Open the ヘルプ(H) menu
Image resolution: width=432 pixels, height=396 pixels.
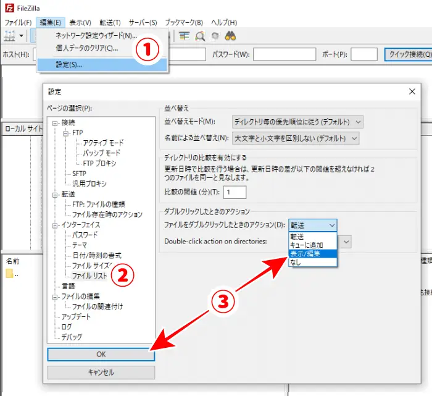point(224,22)
